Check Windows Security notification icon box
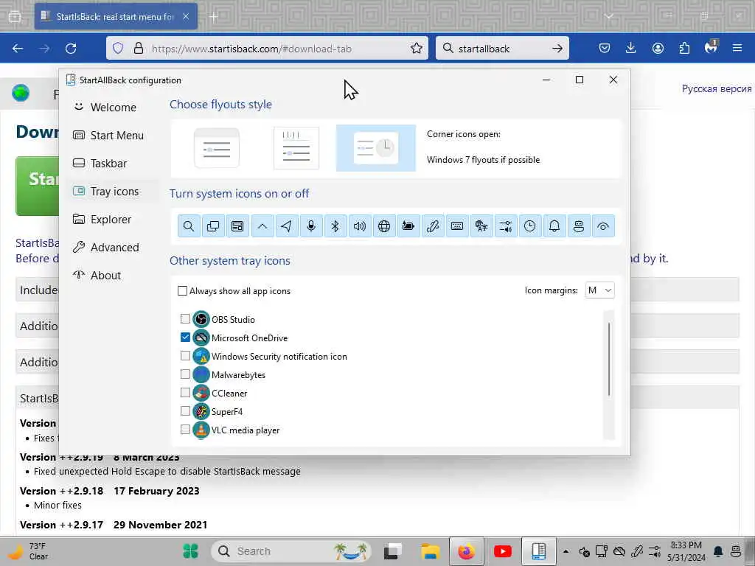Image resolution: width=755 pixels, height=566 pixels. click(x=185, y=356)
